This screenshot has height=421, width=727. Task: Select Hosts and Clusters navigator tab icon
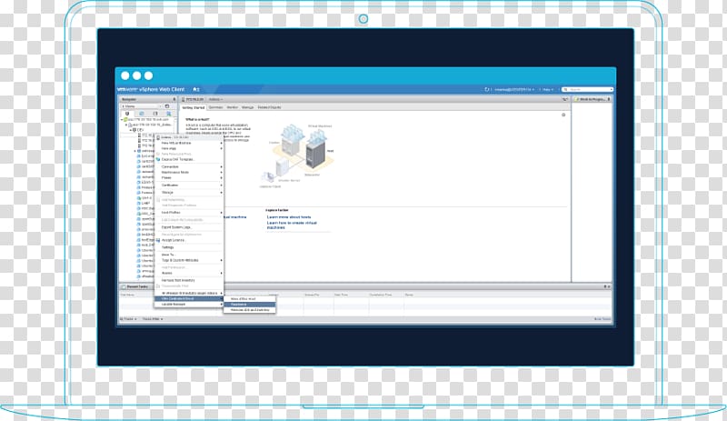coord(127,114)
